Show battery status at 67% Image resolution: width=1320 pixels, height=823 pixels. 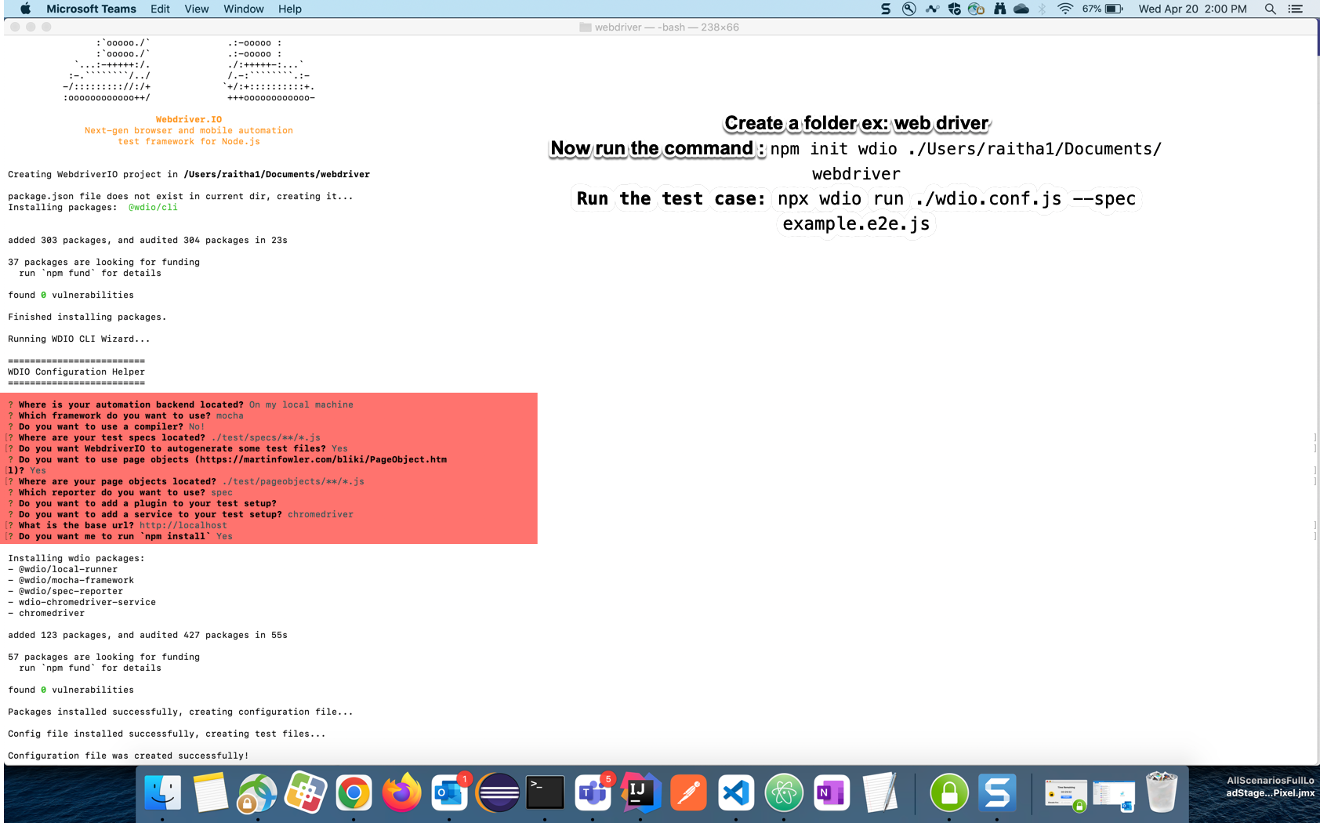tap(1103, 9)
